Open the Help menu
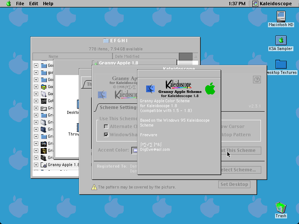 tap(48, 4)
